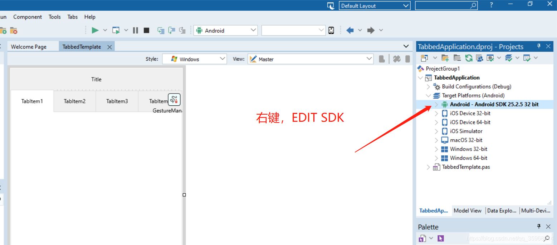Collapse the TabbedApplication project node
Viewport: 557px width, 245px height.
pos(420,77)
